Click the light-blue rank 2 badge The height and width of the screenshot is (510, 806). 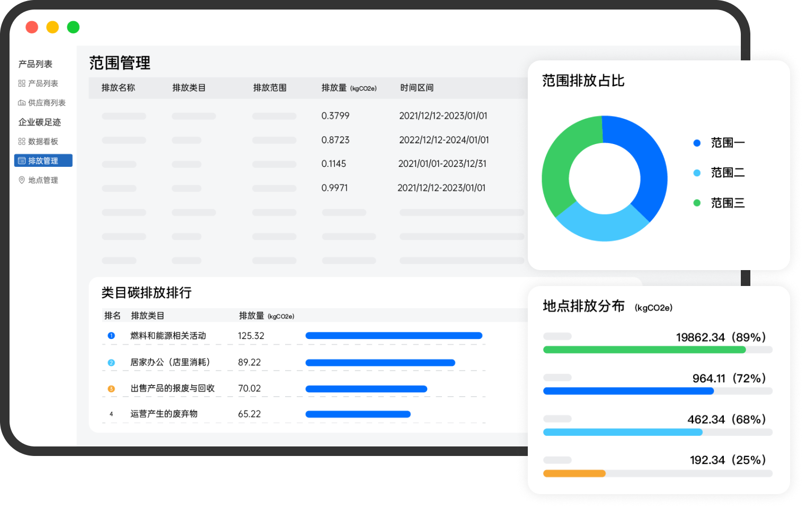[111, 363]
